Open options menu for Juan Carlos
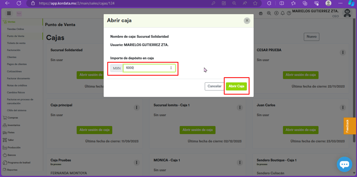The image size is (357, 177). (343, 107)
